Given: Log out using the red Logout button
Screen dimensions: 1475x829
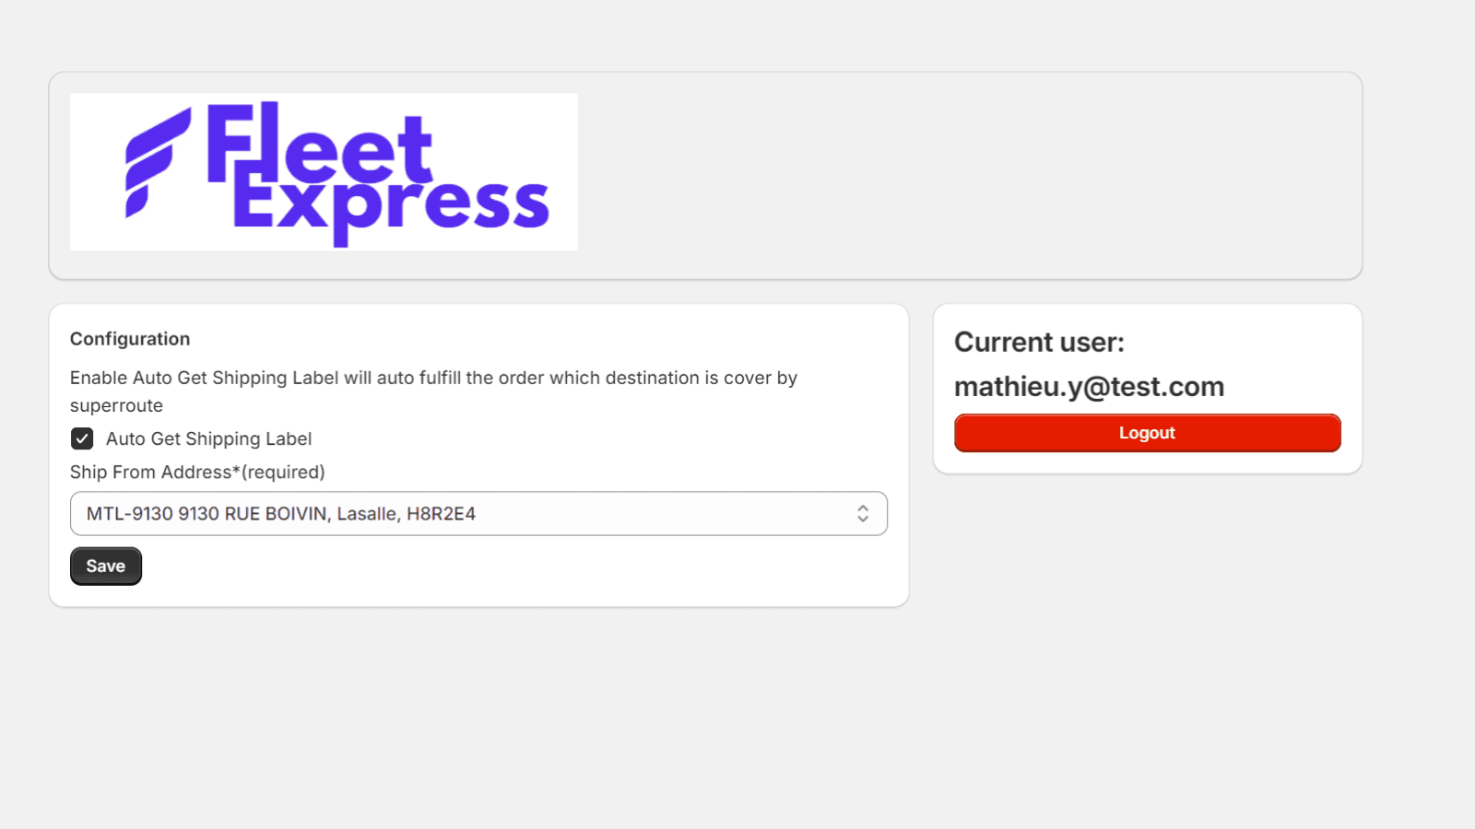Looking at the screenshot, I should pyautogui.click(x=1147, y=433).
